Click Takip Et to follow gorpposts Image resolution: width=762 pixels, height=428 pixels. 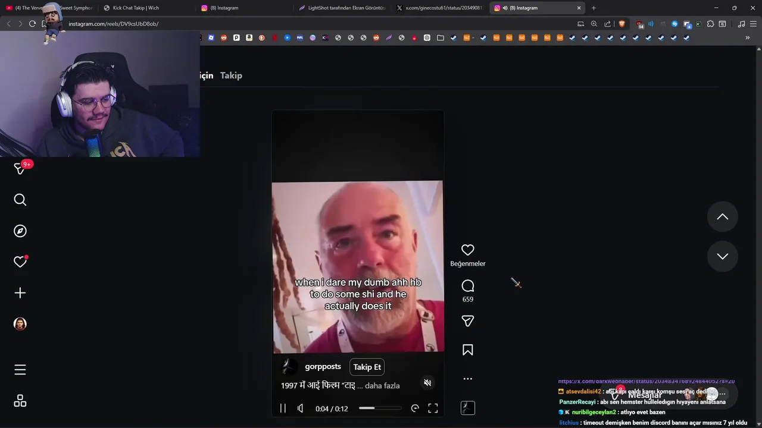click(x=367, y=367)
